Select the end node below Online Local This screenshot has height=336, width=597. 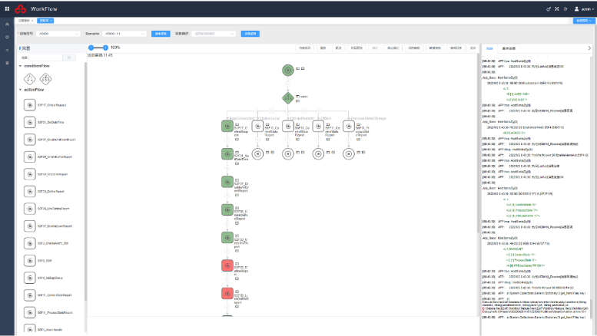257,154
